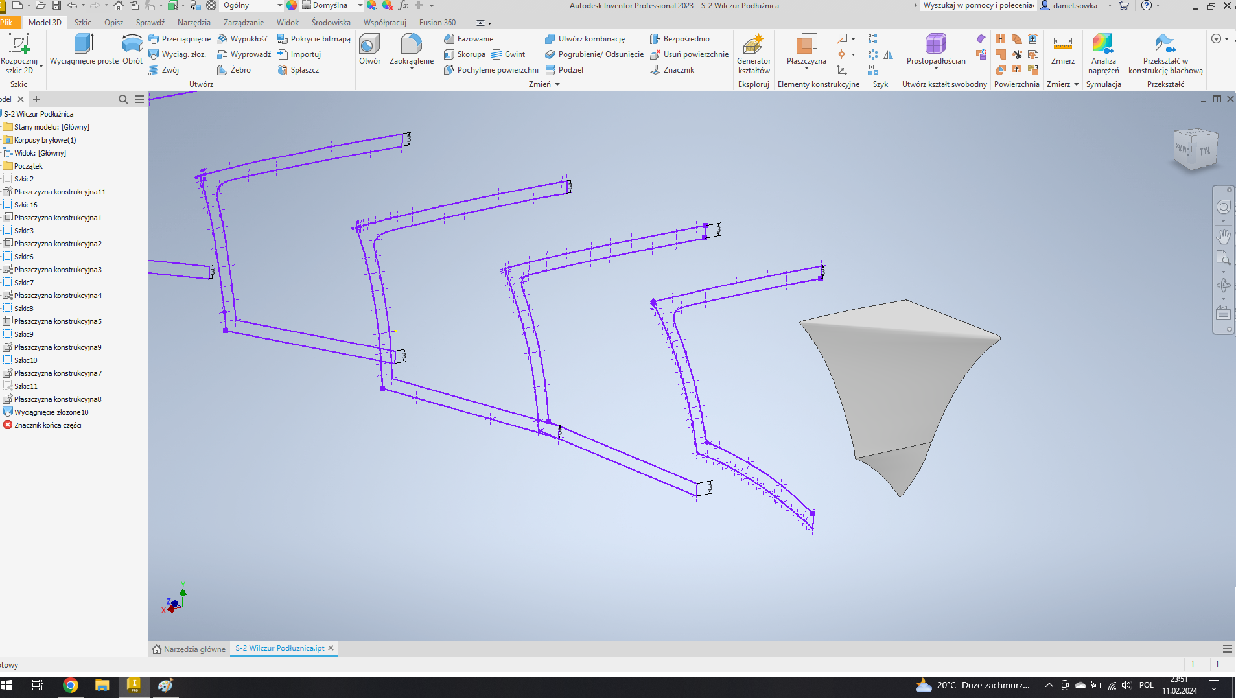
Task: Expand Prostopadłościan dropdown arrow
Action: tap(936, 69)
